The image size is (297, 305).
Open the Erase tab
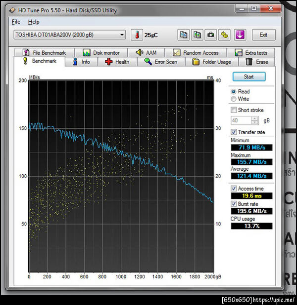point(256,62)
